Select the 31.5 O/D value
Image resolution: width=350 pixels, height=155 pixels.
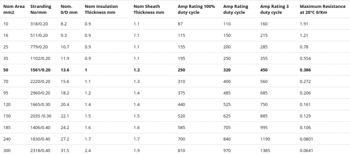[x=65, y=151]
